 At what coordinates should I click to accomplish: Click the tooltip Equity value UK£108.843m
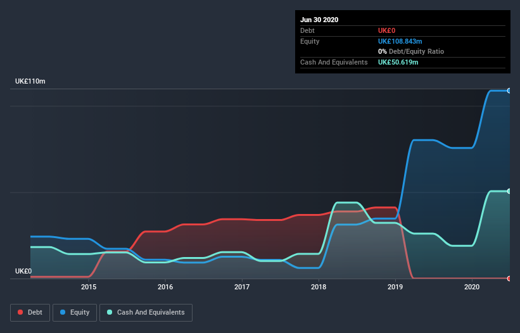pos(400,41)
